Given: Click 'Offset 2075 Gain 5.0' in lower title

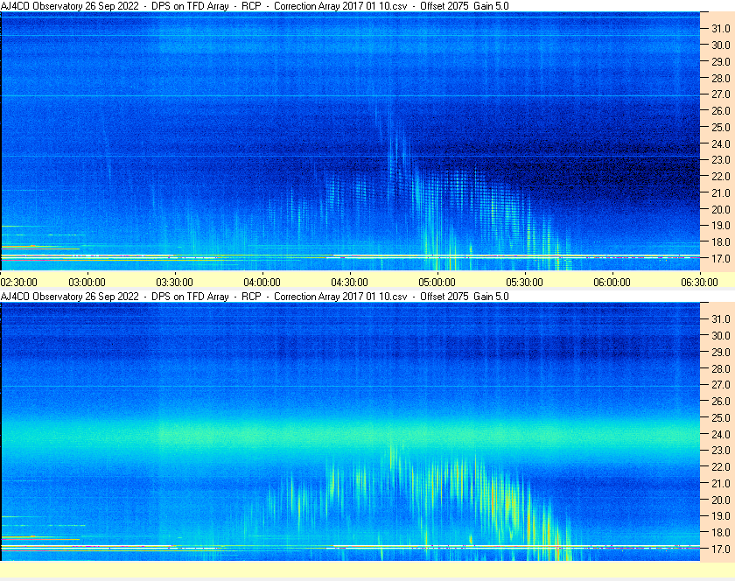Looking at the screenshot, I should pyautogui.click(x=465, y=297).
